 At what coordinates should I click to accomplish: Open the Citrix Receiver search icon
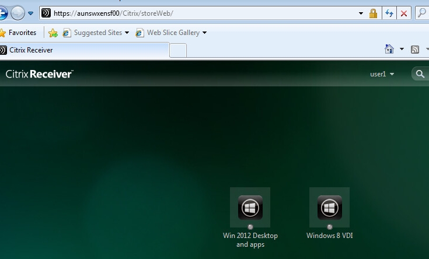[x=420, y=74]
